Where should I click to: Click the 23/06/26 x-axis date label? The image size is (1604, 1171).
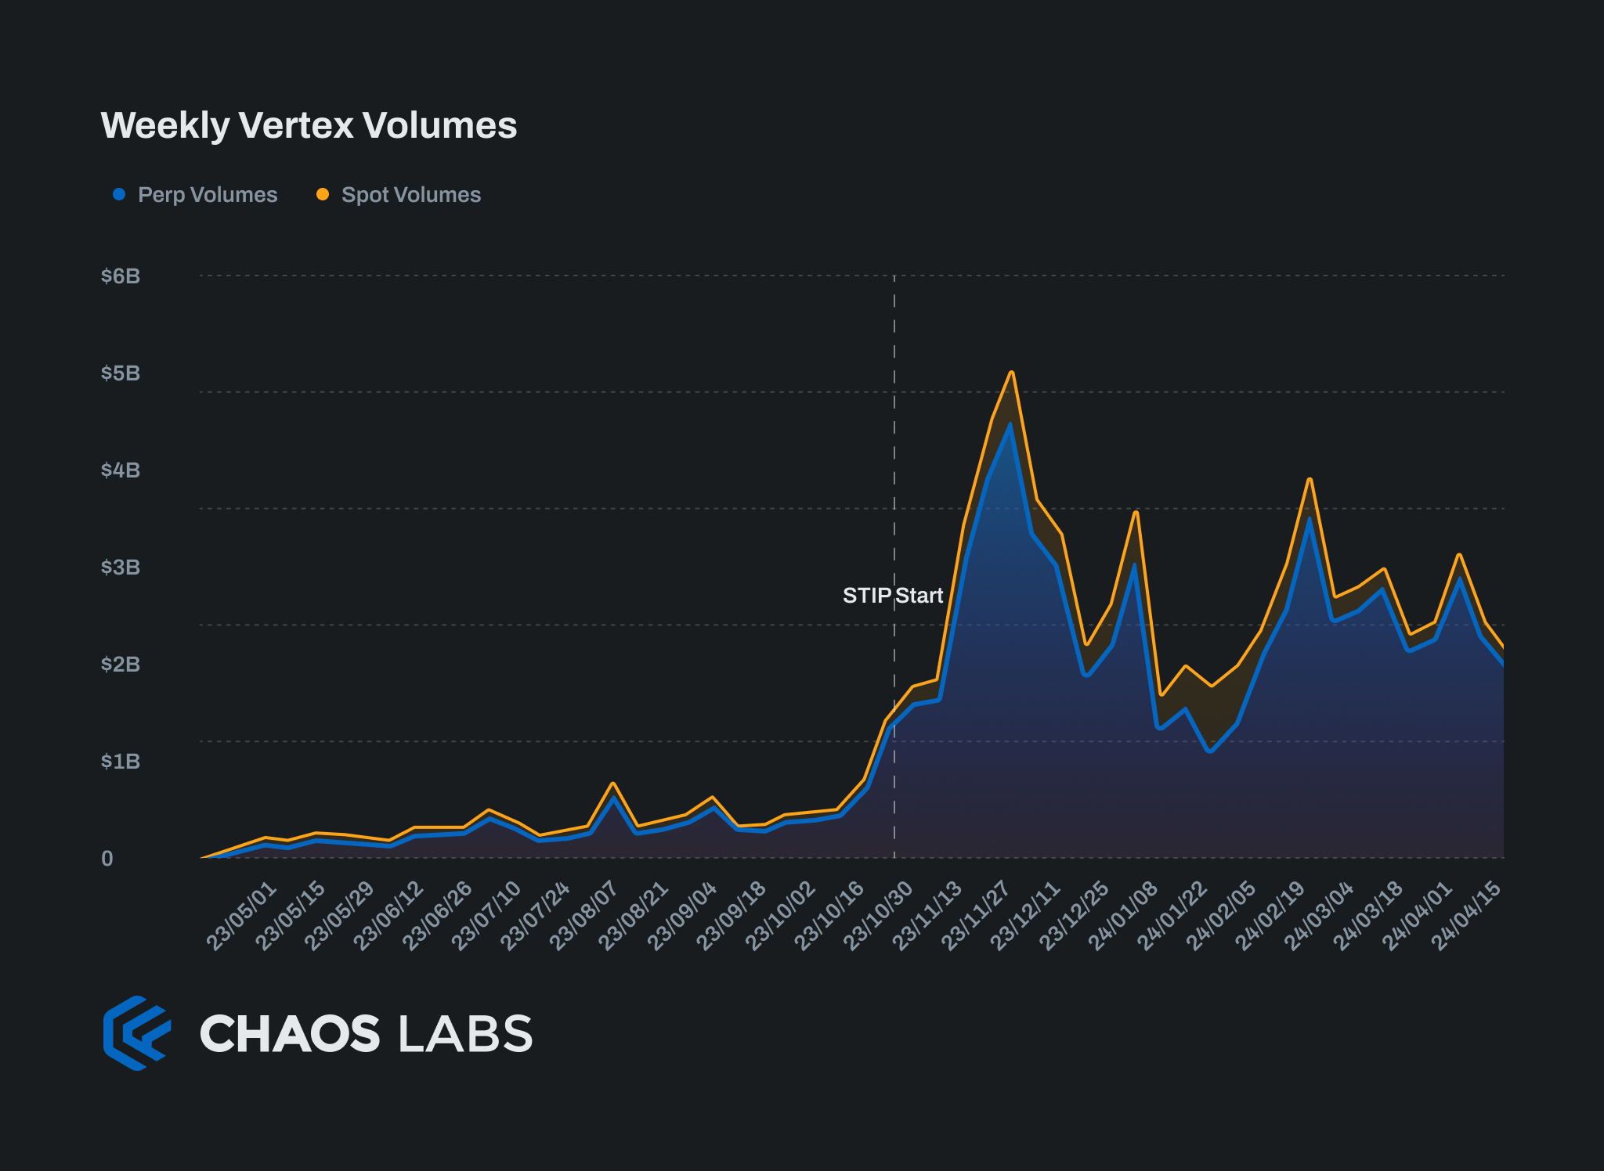[437, 916]
